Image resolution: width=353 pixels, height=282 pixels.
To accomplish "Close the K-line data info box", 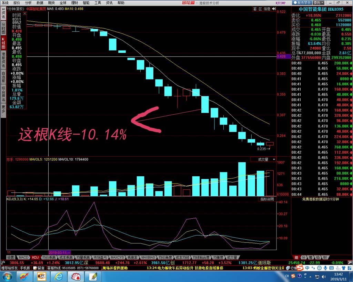I will pyautogui.click(x=25, y=13).
